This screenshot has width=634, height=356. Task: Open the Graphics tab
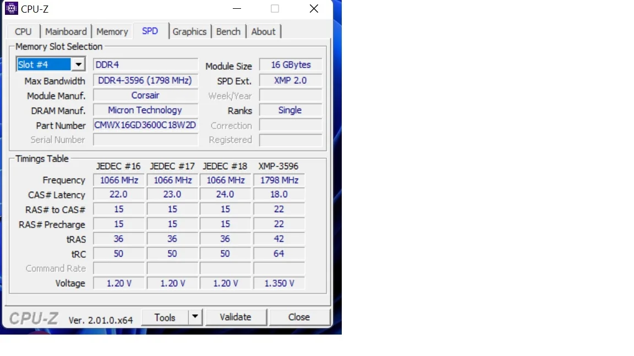(190, 31)
